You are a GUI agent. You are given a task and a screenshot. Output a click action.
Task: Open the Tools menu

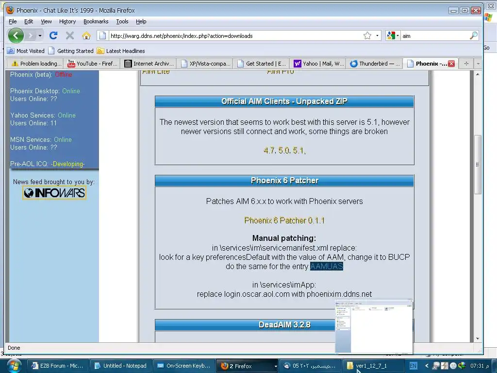(122, 21)
